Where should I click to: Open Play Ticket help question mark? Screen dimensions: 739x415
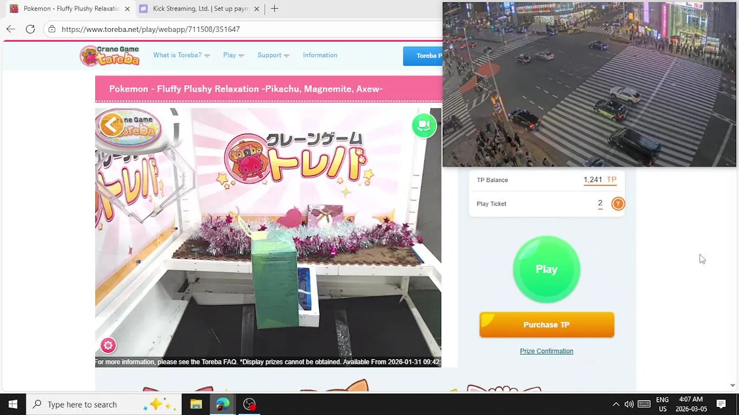point(618,203)
